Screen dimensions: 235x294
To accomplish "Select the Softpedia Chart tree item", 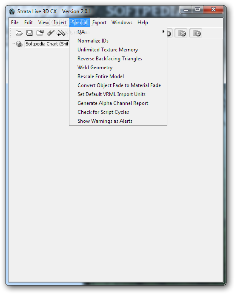I will [x=47, y=44].
